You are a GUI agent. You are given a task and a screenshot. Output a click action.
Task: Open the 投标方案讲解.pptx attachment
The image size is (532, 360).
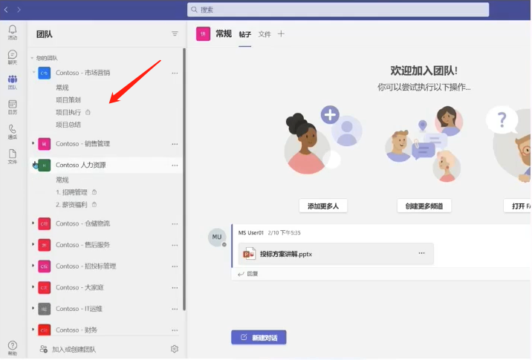coord(336,254)
